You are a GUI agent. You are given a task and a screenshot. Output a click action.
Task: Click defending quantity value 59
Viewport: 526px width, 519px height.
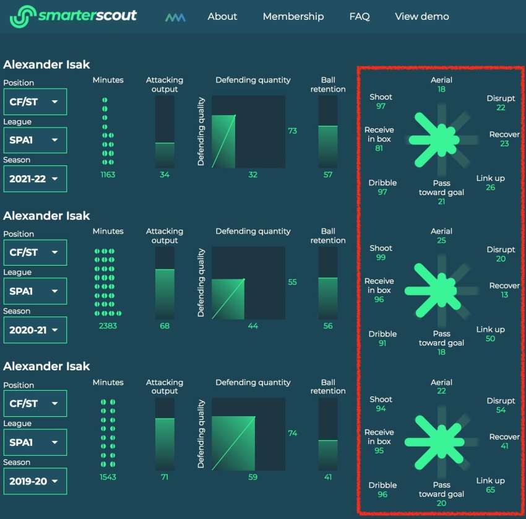pos(253,477)
